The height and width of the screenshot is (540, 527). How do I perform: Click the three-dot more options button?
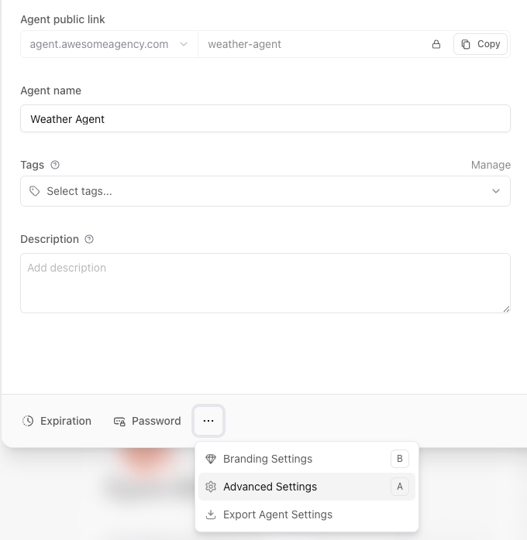(208, 421)
